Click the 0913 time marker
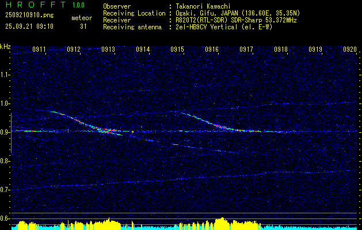 point(108,49)
